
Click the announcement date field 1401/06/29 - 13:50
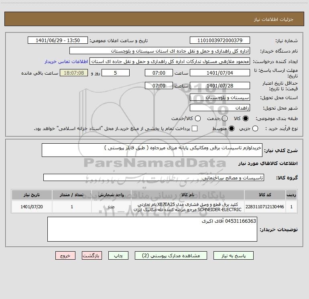(x=57, y=41)
